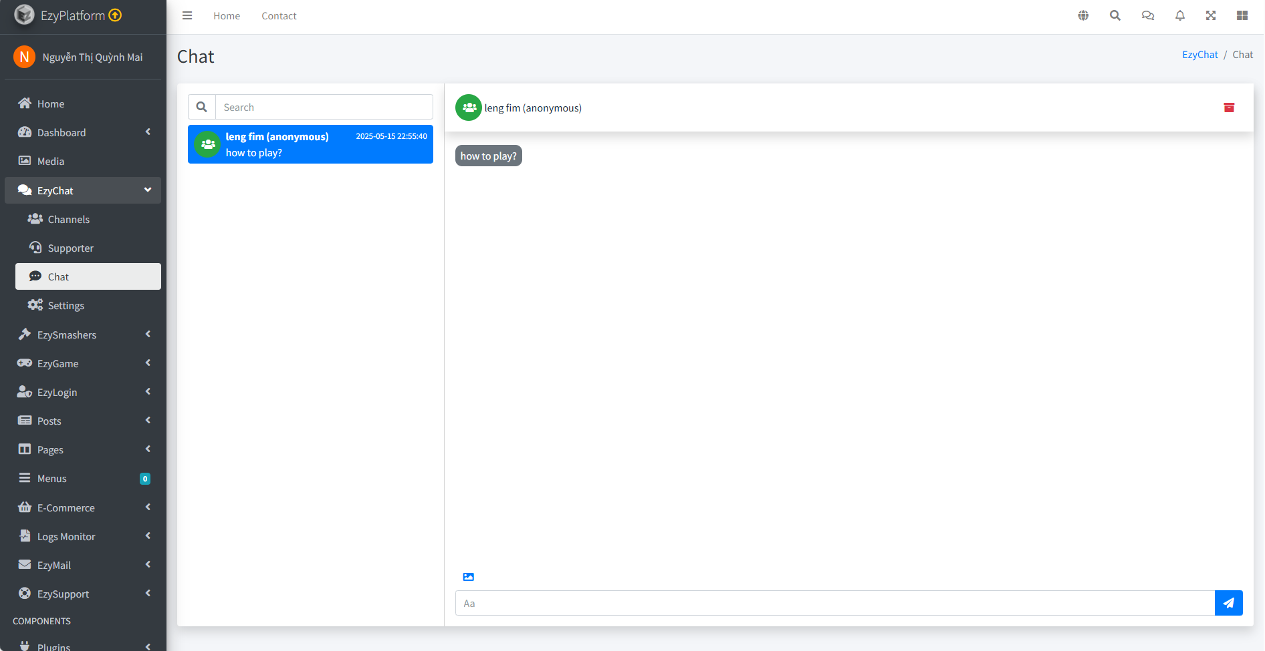Click the globe language icon in top bar
Image resolution: width=1265 pixels, height=651 pixels.
[1083, 16]
